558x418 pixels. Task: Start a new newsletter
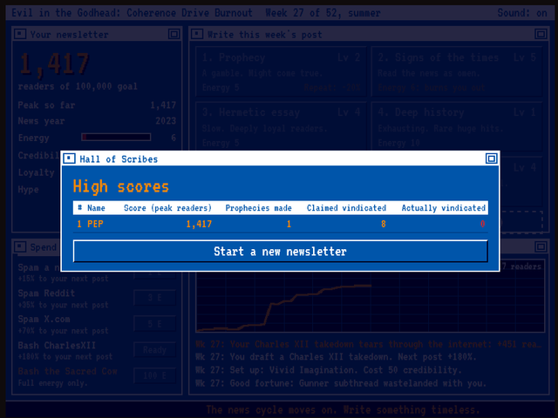(x=281, y=252)
